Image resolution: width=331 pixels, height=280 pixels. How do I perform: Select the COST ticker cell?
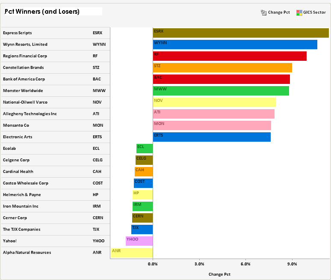[x=98, y=183]
